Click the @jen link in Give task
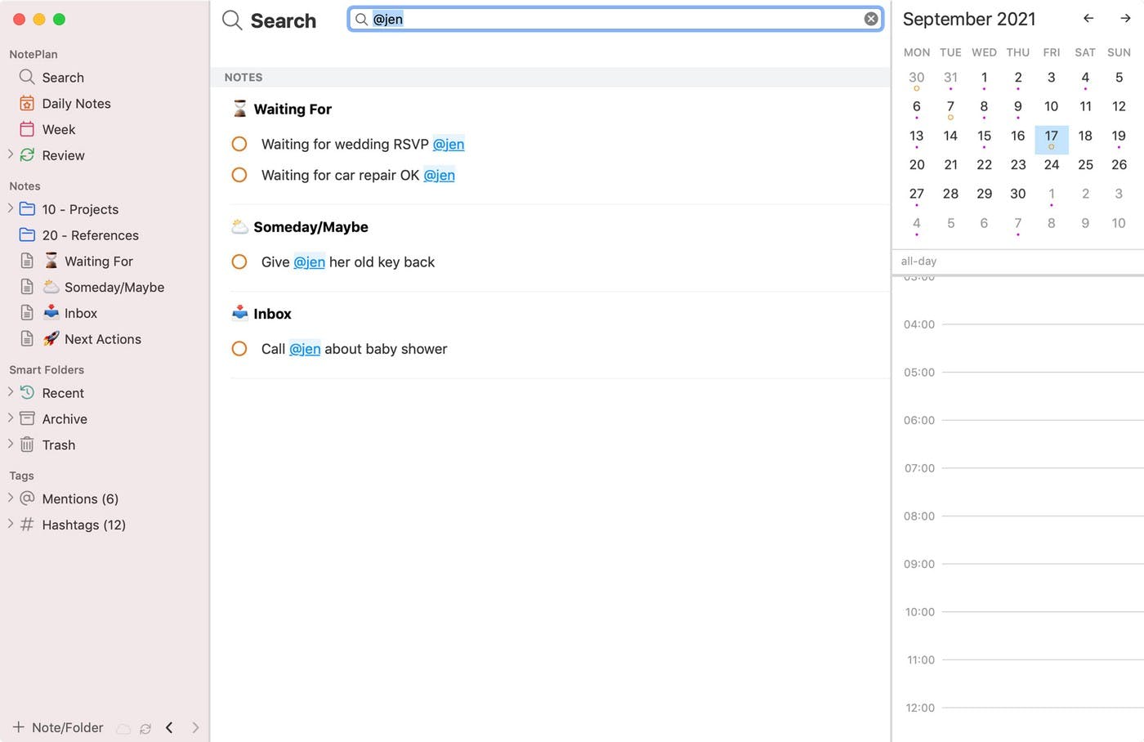1144x742 pixels. [309, 262]
